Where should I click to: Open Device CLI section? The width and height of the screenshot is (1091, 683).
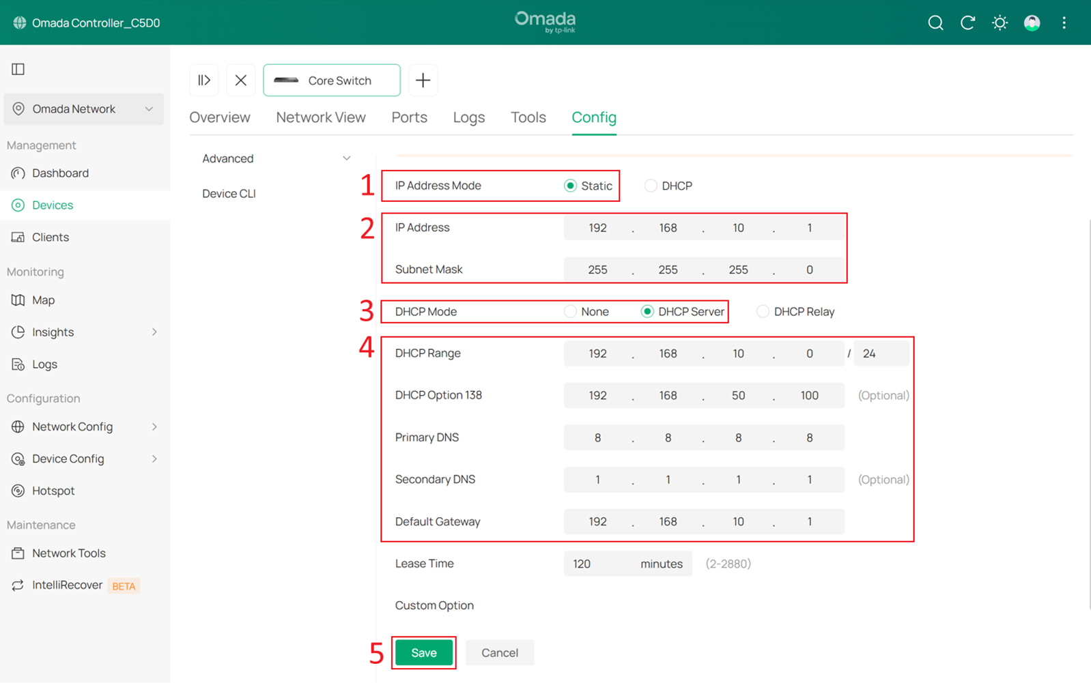[x=229, y=194]
